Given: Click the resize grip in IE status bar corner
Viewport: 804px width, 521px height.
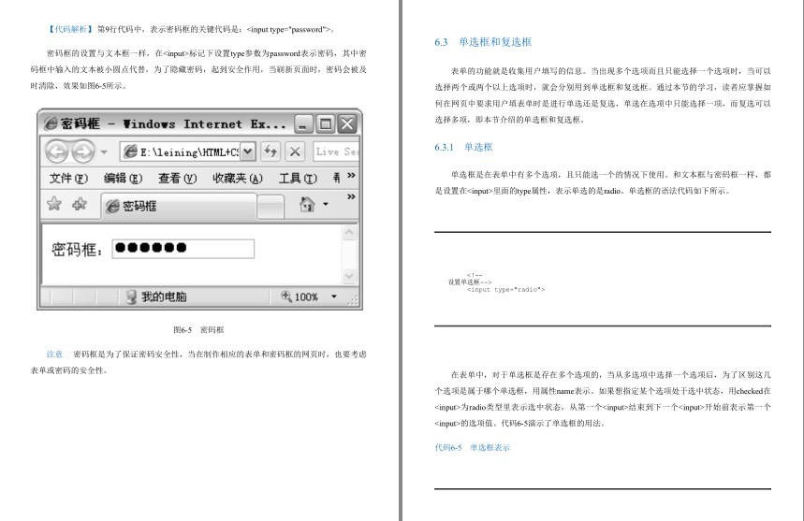Looking at the screenshot, I should coord(353,300).
